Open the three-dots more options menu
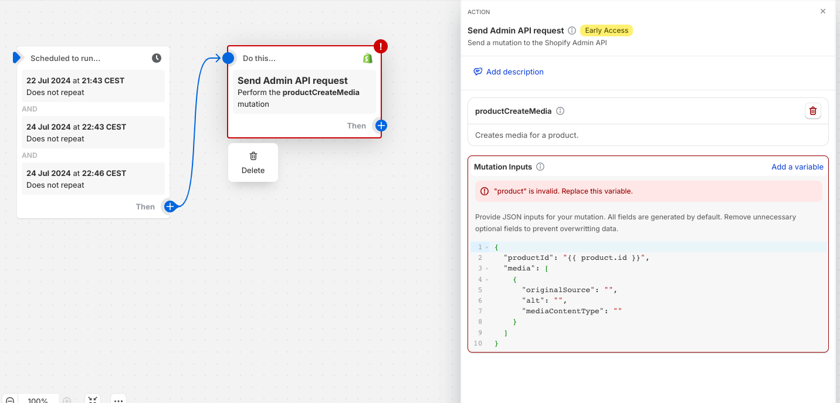The height and width of the screenshot is (403, 840). [118, 400]
